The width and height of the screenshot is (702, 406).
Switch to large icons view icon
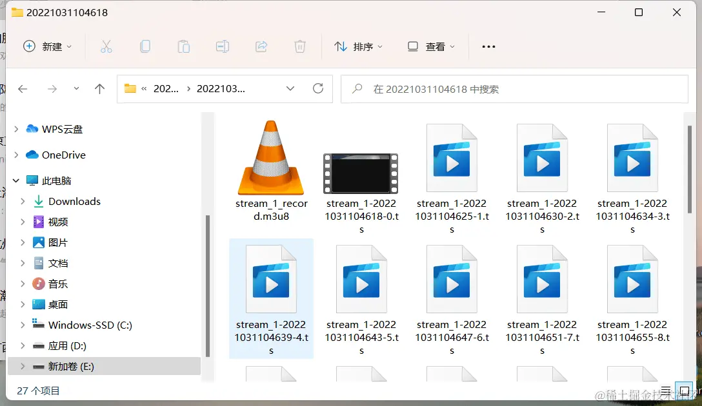[x=684, y=391]
